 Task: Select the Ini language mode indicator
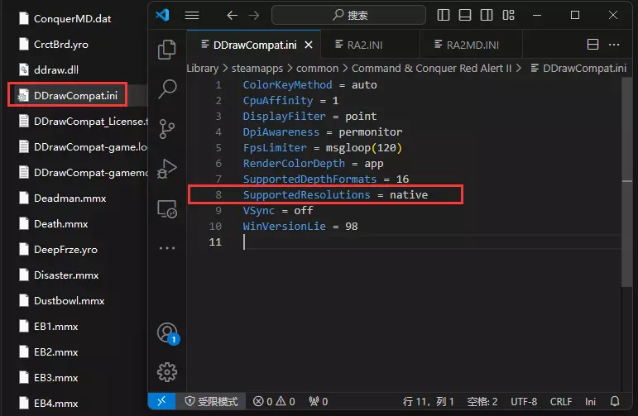(590, 401)
